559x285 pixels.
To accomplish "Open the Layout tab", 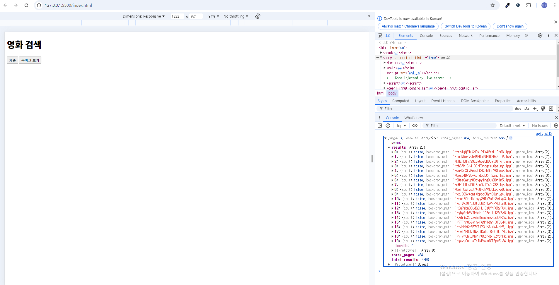I will tap(420, 101).
